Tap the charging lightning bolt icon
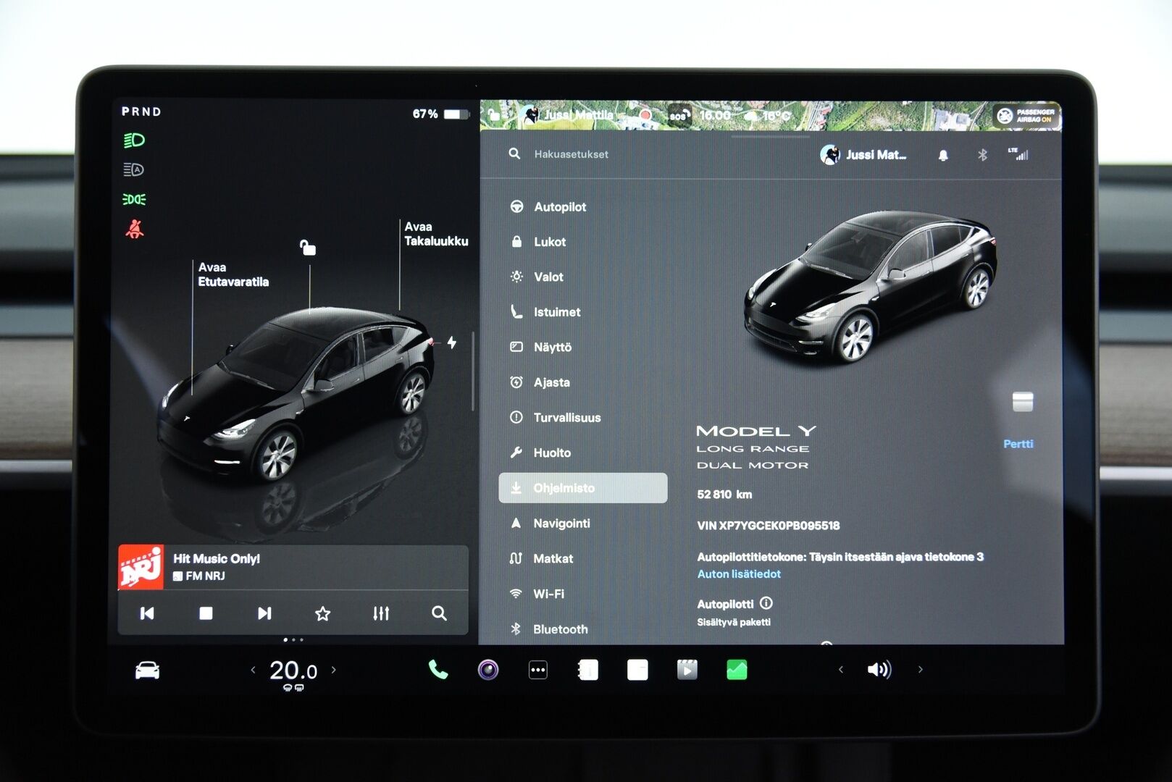Viewport: 1172px width, 782px height. [452, 342]
